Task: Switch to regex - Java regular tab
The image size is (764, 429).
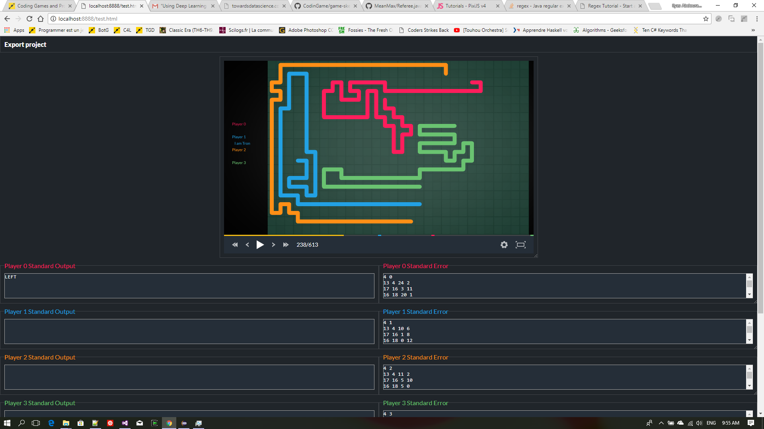Action: 540,6
